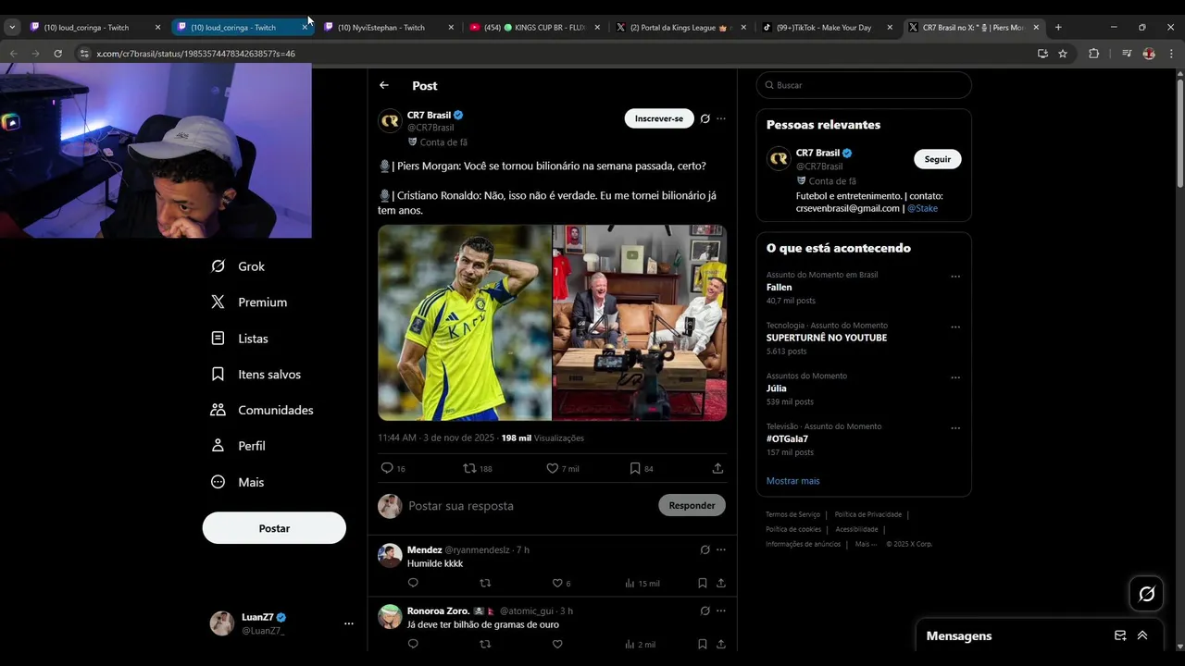Switch to Portal da Kings League tab

click(x=681, y=28)
